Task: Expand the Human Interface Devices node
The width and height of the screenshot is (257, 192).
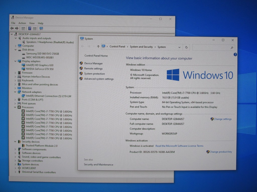Action: (x=15, y=76)
